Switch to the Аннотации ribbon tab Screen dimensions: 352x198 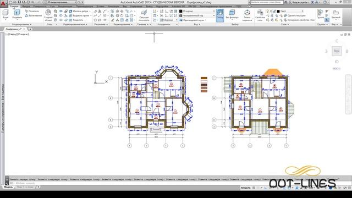[114, 6]
